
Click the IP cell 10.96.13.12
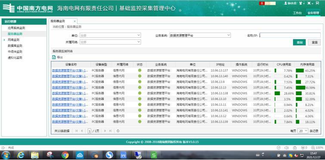219,116
